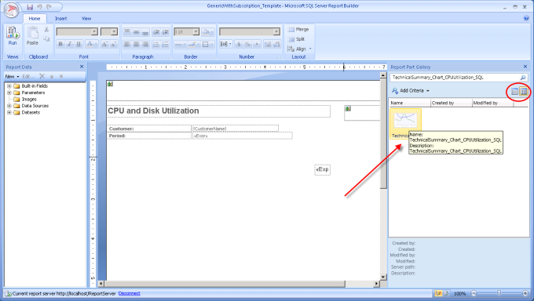Expand the Built-in Fields folder
The width and height of the screenshot is (534, 301).
click(9, 86)
